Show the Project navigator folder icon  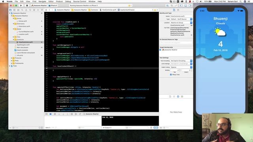11,10
